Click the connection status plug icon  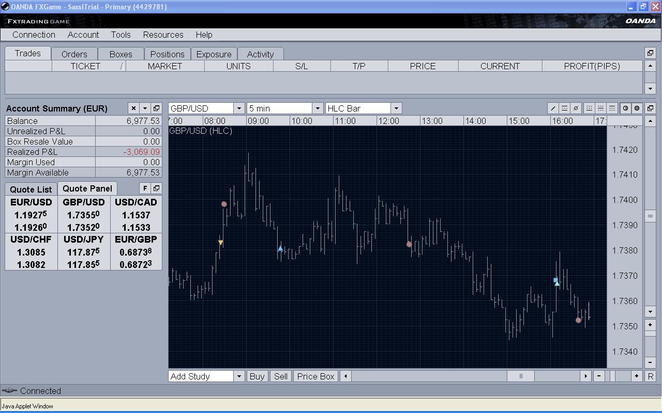(x=9, y=391)
